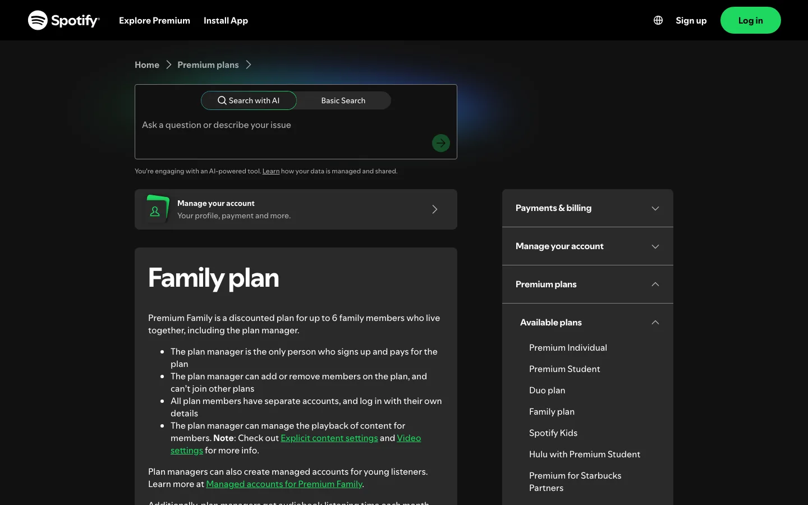This screenshot has height=505, width=808.
Task: Open the Learn link about data management
Action: [271, 171]
